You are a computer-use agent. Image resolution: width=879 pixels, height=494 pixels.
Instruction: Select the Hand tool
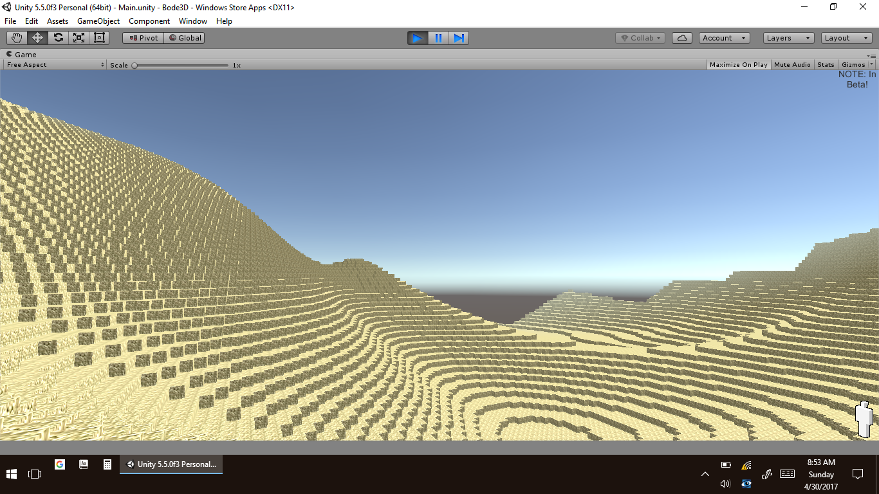click(x=17, y=38)
